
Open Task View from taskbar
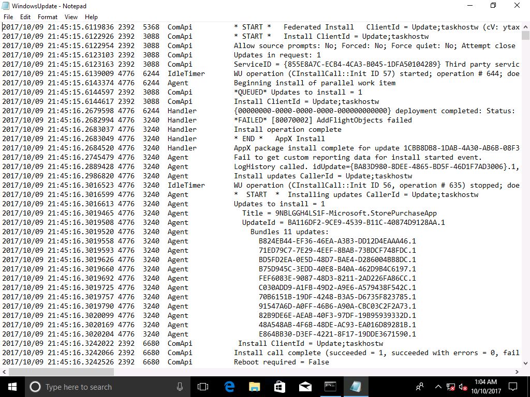[x=203, y=387]
